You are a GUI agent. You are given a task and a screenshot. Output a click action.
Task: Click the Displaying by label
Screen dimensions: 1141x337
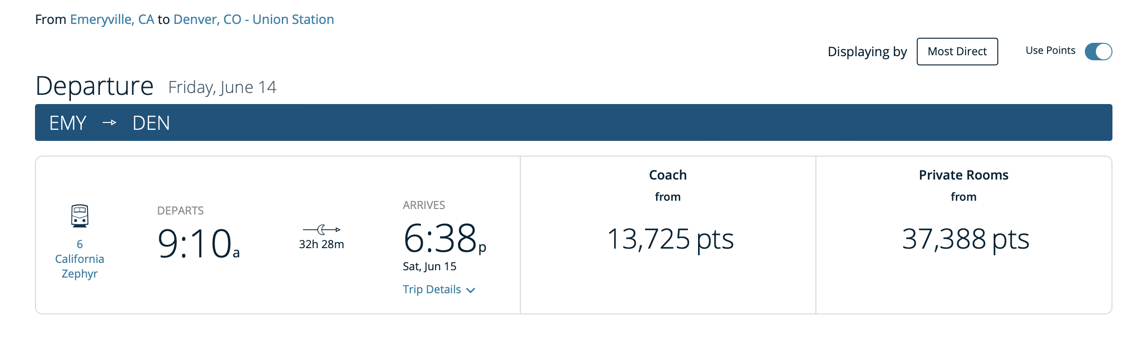867,52
